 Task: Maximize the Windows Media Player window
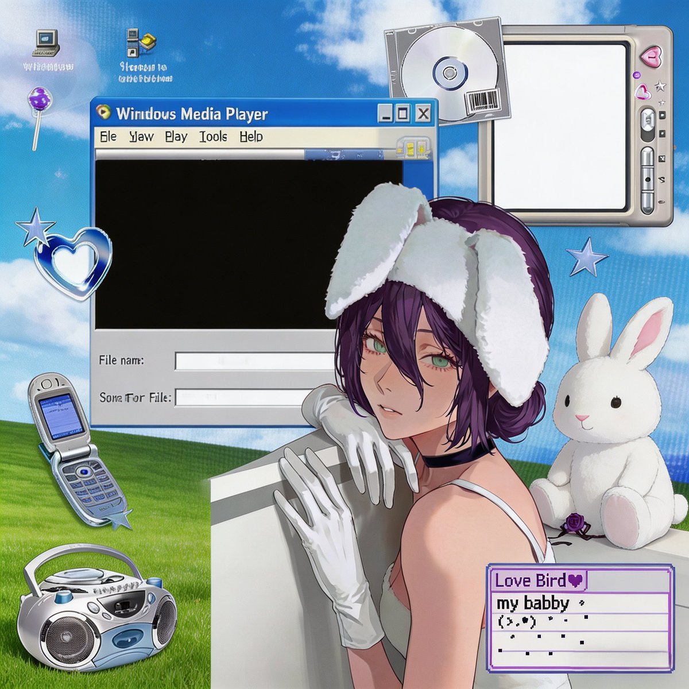[x=403, y=113]
